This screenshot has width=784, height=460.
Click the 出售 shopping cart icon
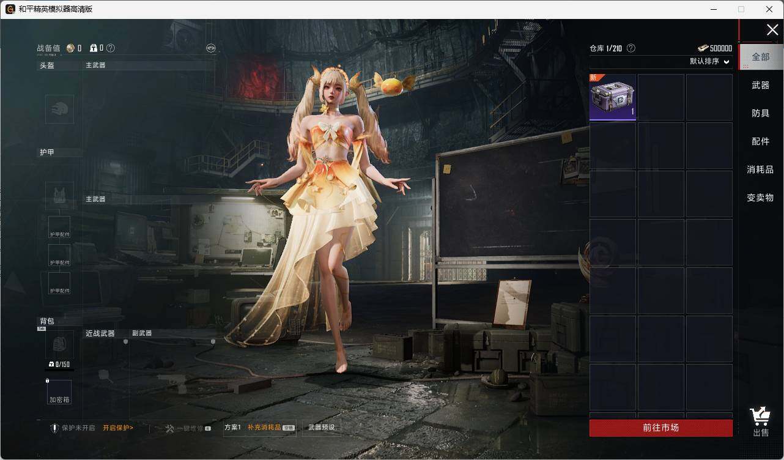760,417
